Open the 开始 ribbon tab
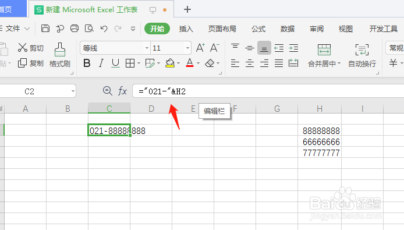Screen dimensions: 404x230 [157, 29]
